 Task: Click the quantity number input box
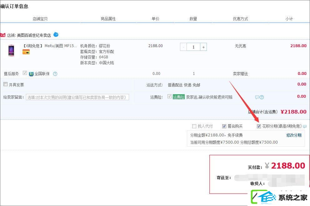193,47
